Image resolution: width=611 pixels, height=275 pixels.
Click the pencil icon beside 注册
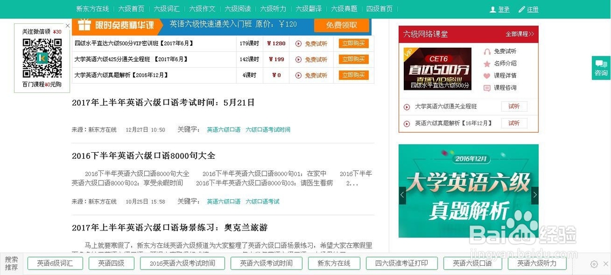(522, 9)
